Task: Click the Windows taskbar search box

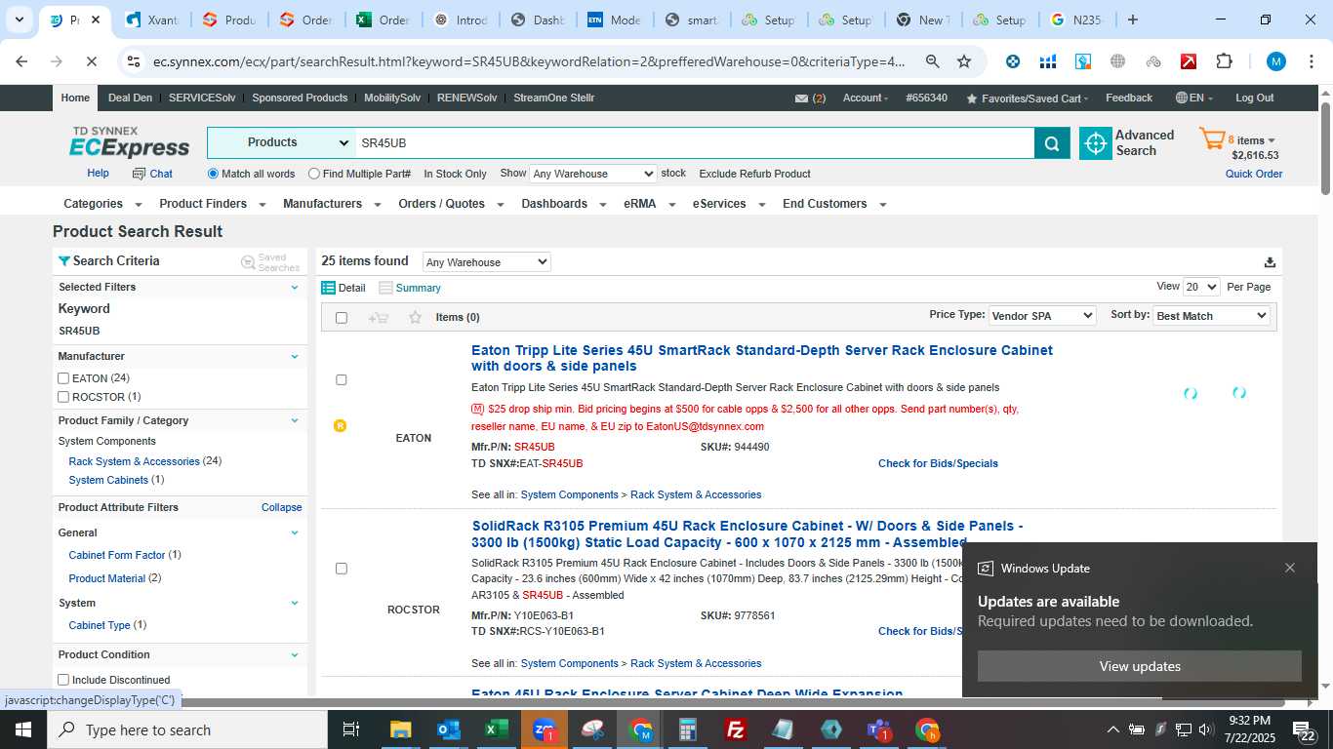Action: click(187, 729)
